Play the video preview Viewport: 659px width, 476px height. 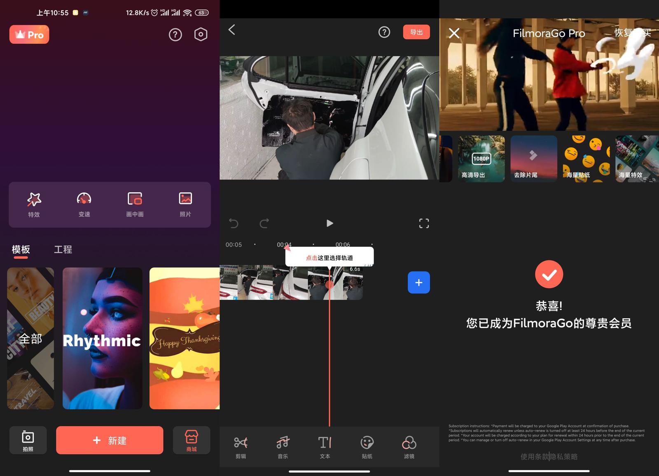click(x=329, y=223)
